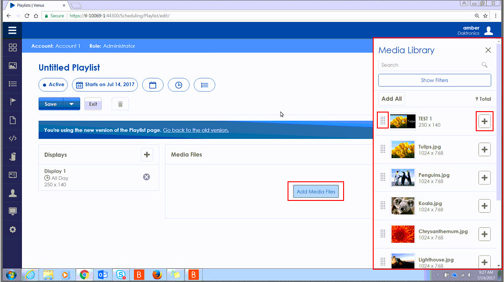This screenshot has width=504, height=282.
Task: Open the code snippets icon in sidebar
Action: click(12, 138)
